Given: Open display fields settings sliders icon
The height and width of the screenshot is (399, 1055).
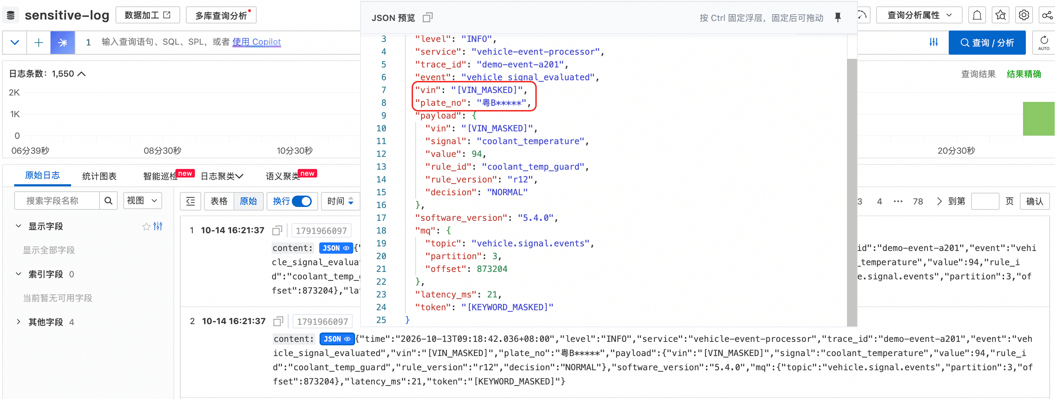Looking at the screenshot, I should [158, 226].
